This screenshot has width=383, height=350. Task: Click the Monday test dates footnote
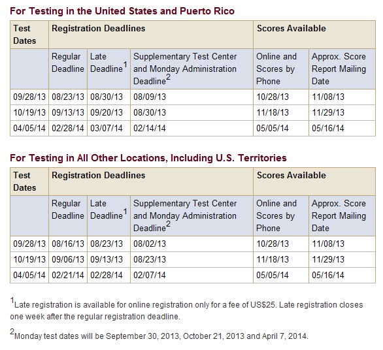click(159, 334)
